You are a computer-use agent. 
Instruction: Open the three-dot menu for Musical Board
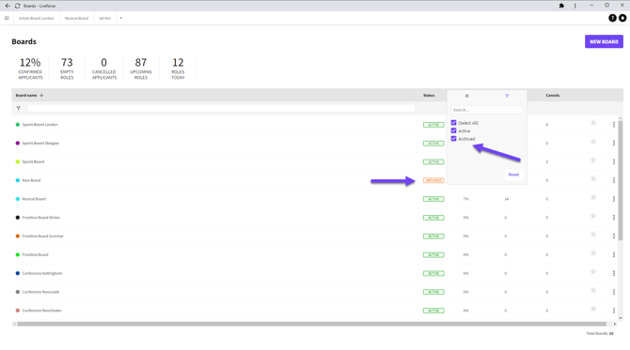614,199
